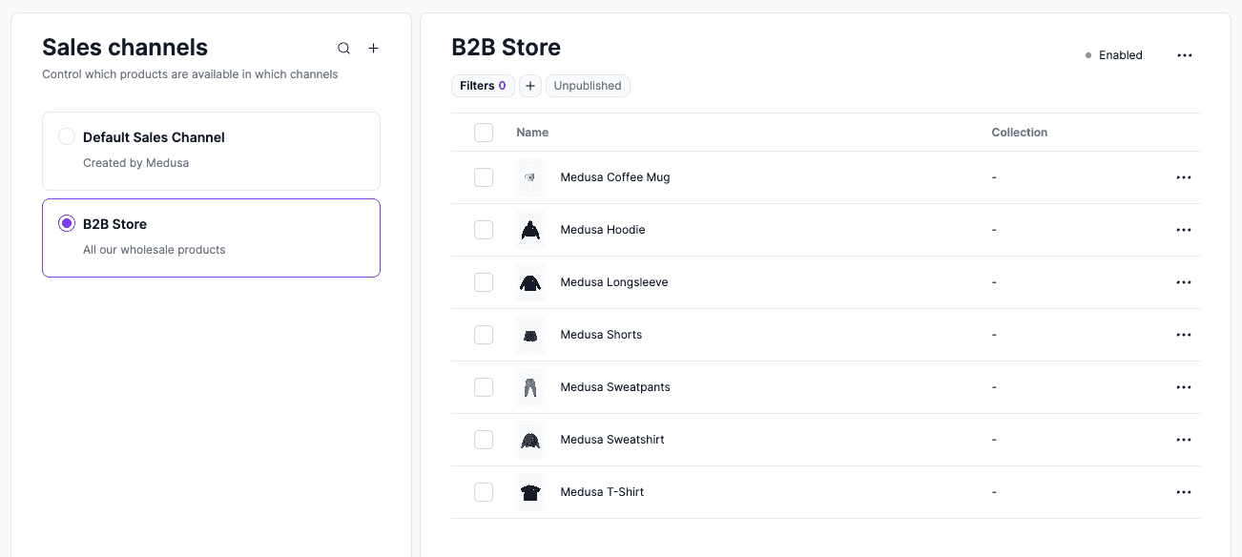1242x557 pixels.
Task: Click the Name column header
Action: click(x=532, y=132)
